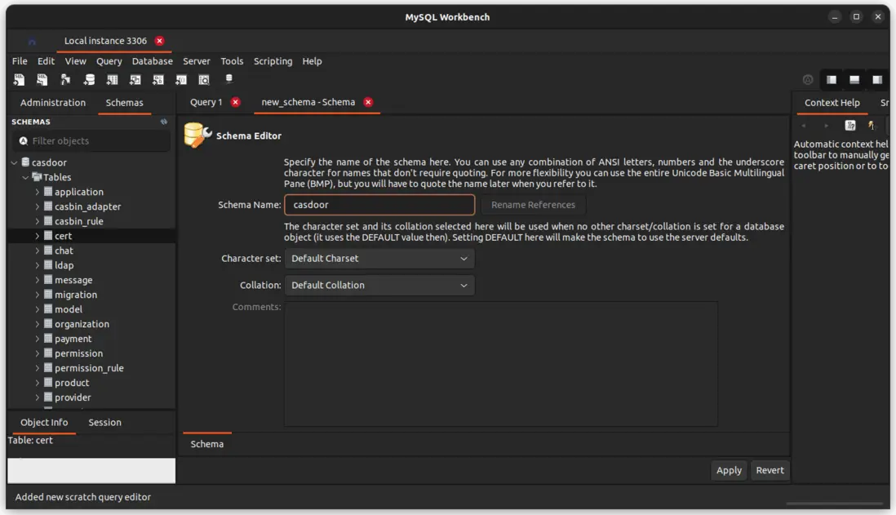Open the Collation dropdown
The image size is (896, 515).
[x=379, y=286]
